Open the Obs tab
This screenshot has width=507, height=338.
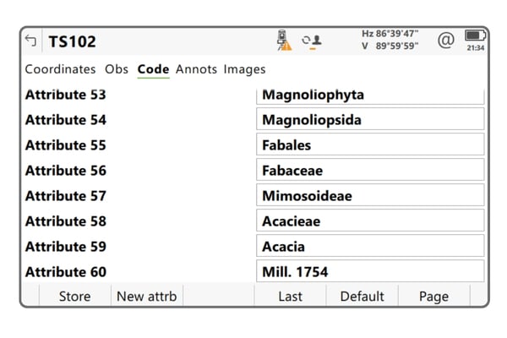[x=117, y=69]
